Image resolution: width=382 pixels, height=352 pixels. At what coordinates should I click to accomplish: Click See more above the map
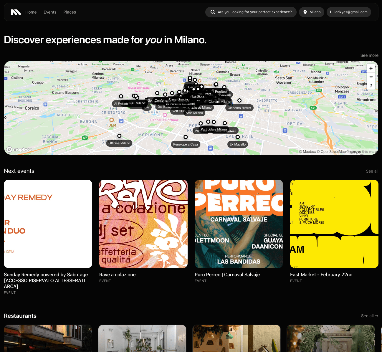coord(369,55)
